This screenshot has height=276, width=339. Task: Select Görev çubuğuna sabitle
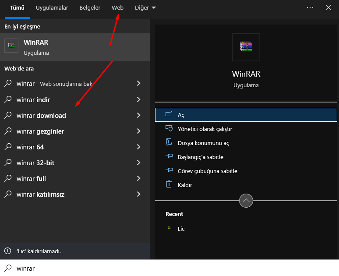click(246, 171)
